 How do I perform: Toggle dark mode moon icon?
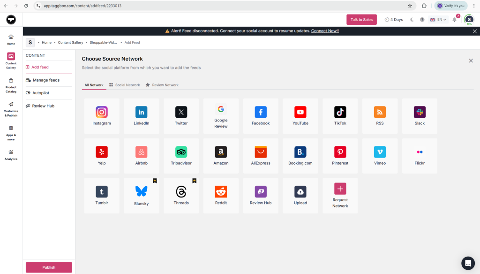[x=412, y=20]
